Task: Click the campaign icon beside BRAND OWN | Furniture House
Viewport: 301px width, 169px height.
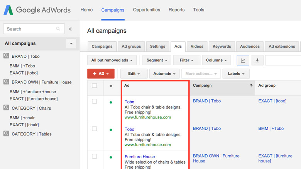Action: coord(6,82)
